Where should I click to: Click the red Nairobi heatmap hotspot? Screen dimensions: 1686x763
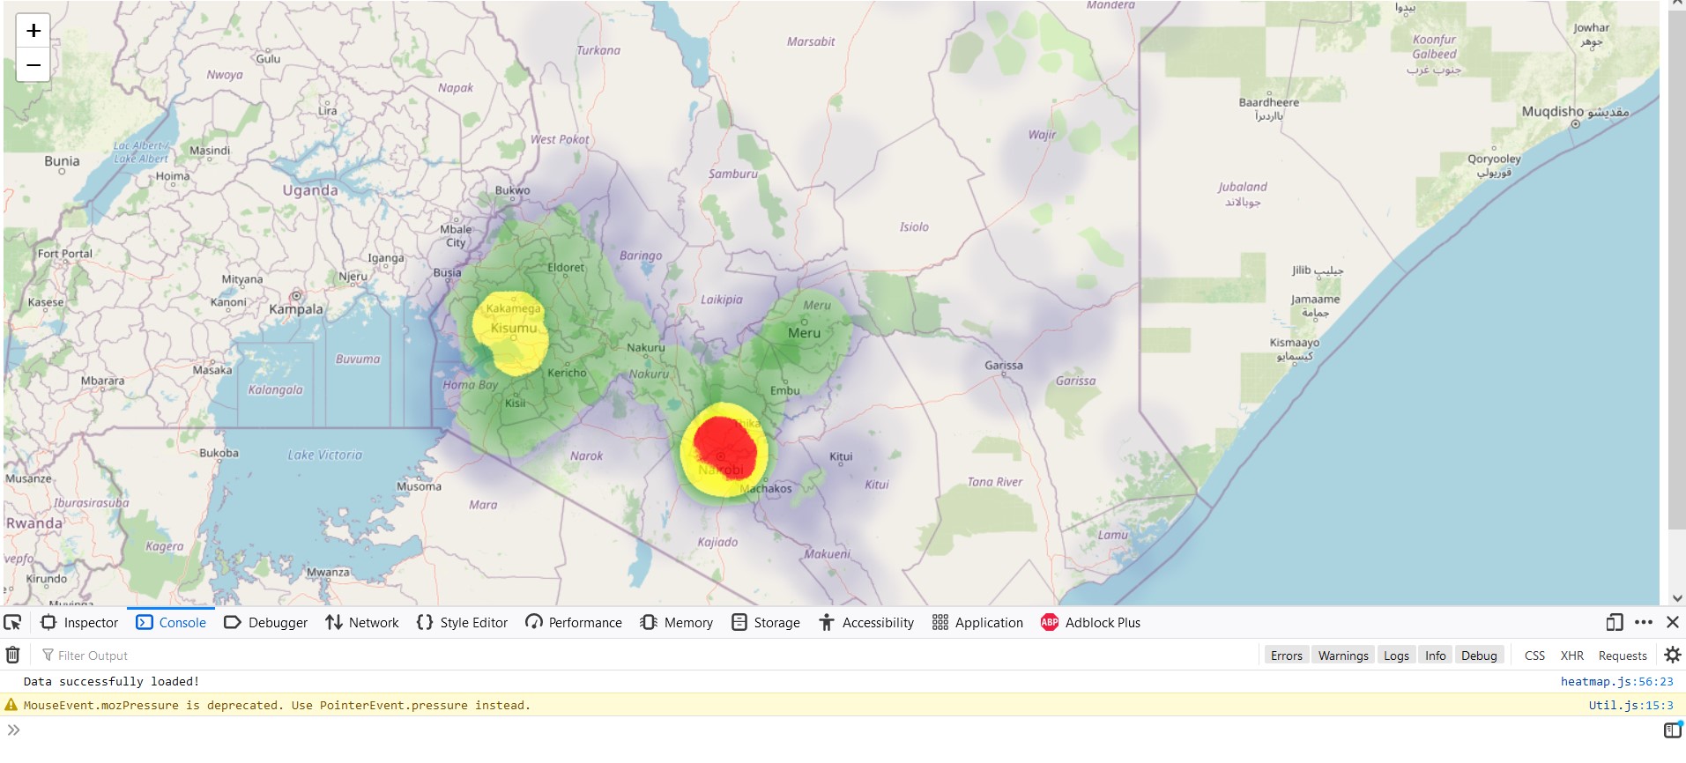tap(724, 448)
